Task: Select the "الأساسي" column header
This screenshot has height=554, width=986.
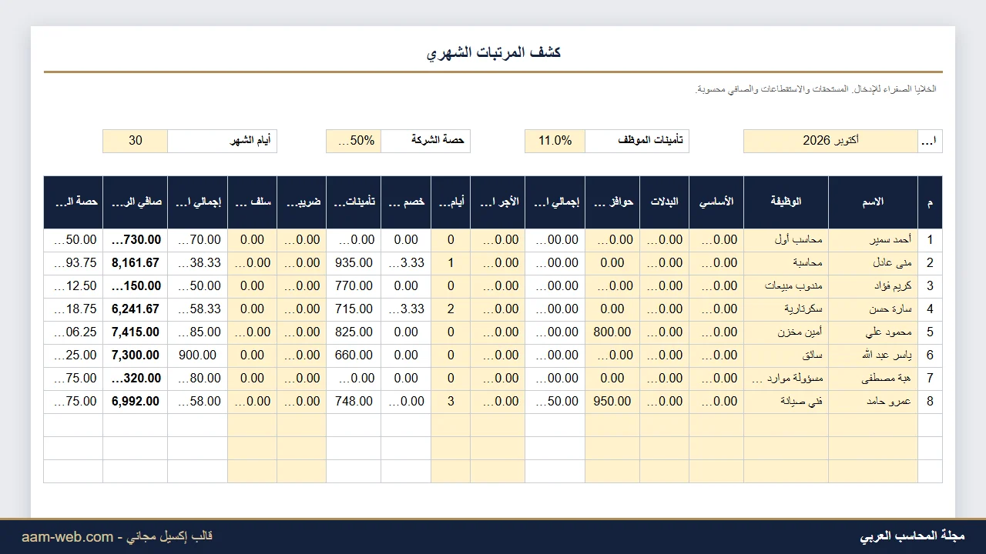Action: (x=716, y=202)
